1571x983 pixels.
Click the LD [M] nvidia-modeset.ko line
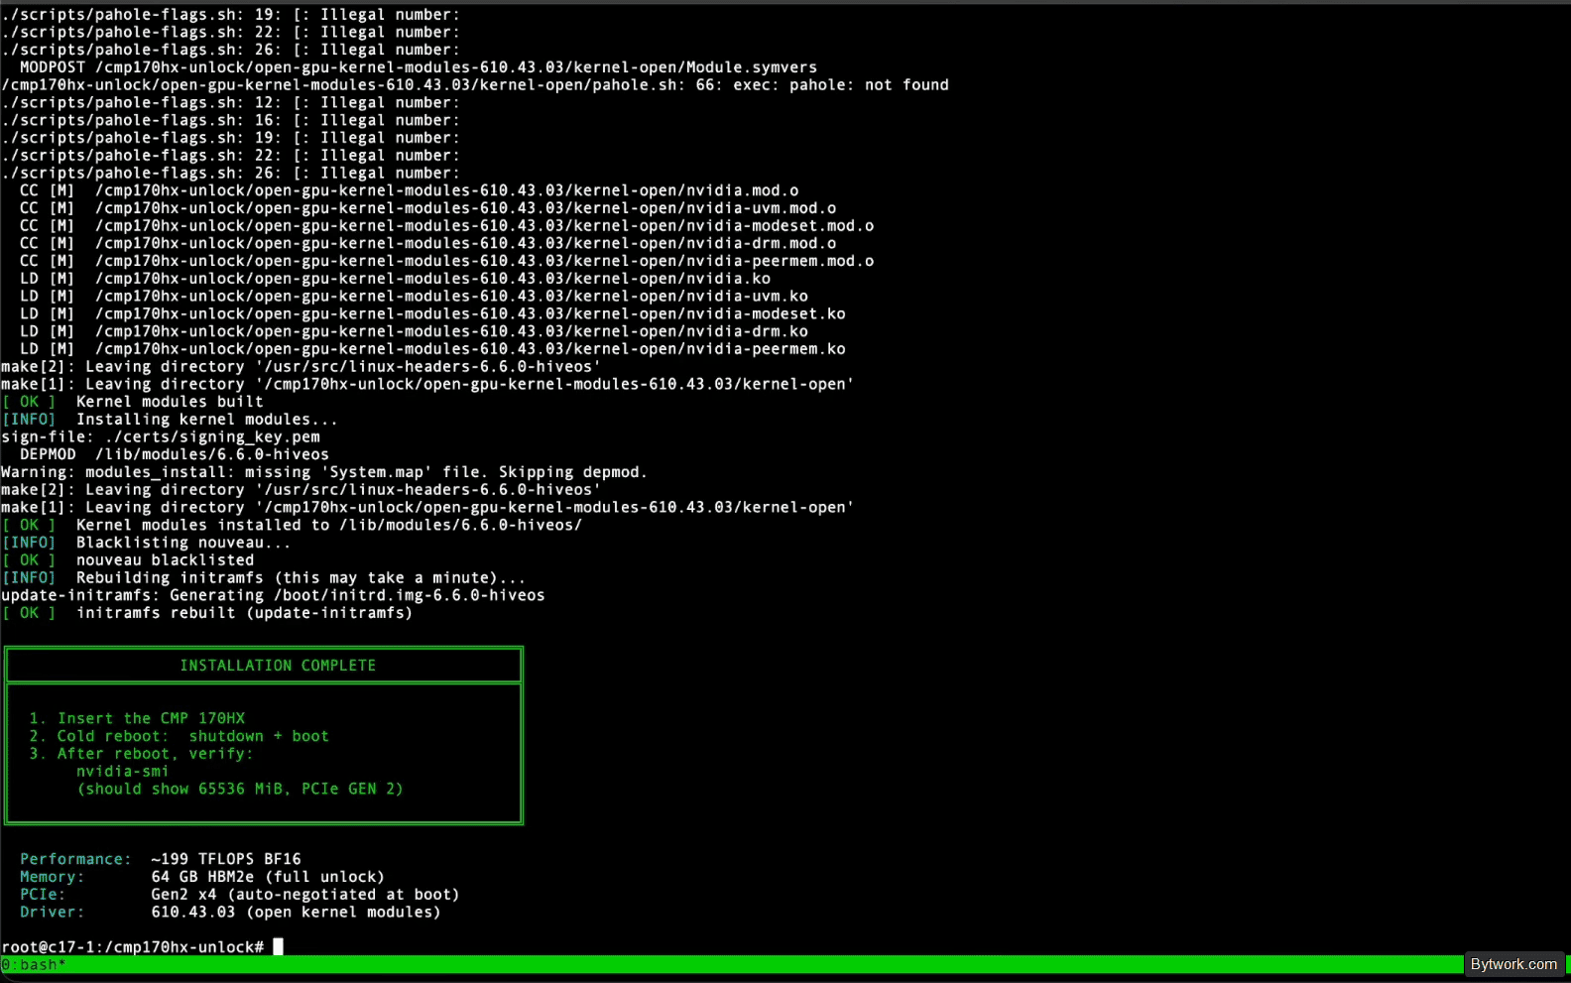point(432,314)
